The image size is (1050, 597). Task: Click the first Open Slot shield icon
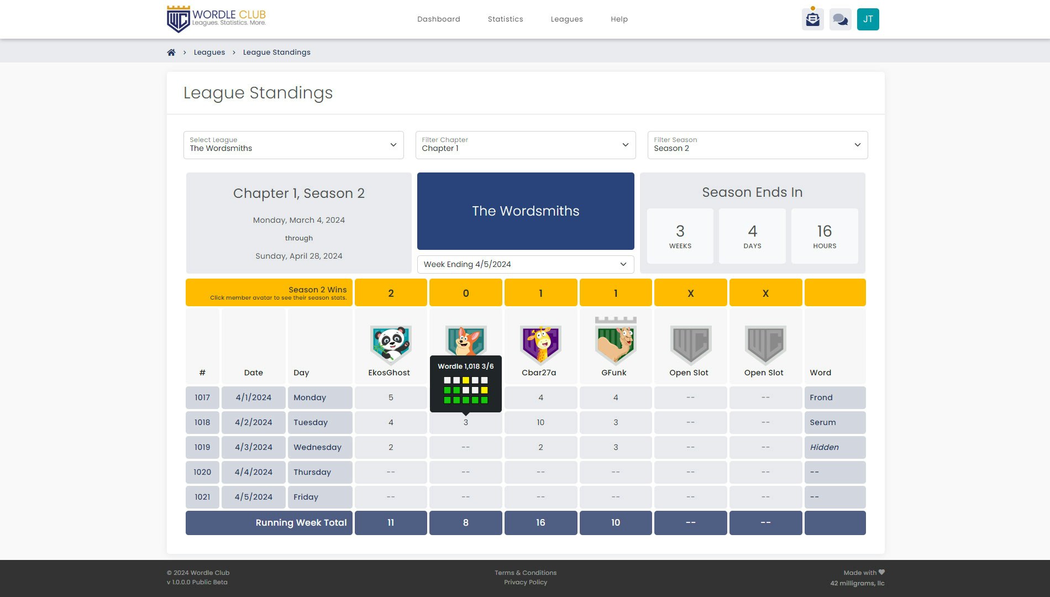pos(690,345)
